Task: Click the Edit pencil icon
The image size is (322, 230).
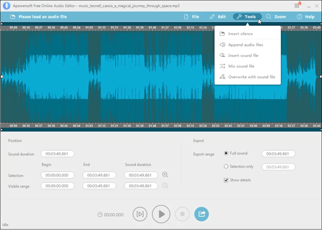Action: pos(212,17)
